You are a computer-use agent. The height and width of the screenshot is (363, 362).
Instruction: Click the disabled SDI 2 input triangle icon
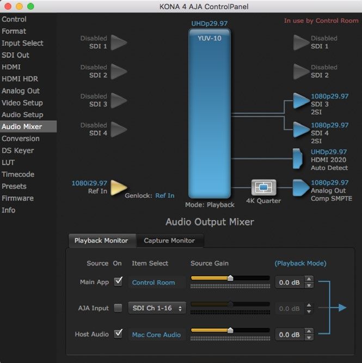coord(119,71)
